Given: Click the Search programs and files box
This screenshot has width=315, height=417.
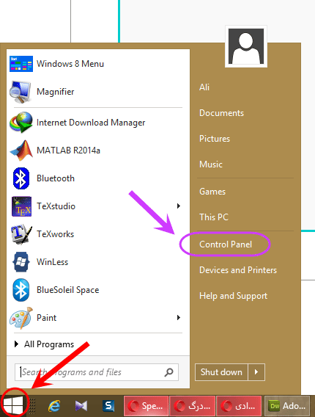Looking at the screenshot, I should coord(97,372).
